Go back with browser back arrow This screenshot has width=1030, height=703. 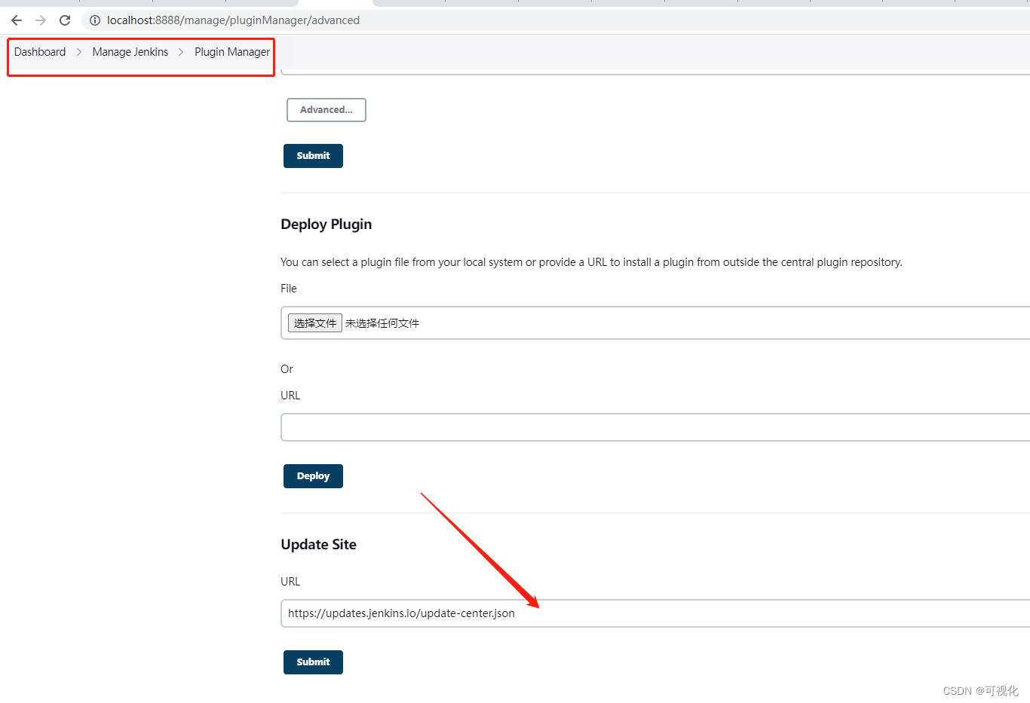(17, 20)
